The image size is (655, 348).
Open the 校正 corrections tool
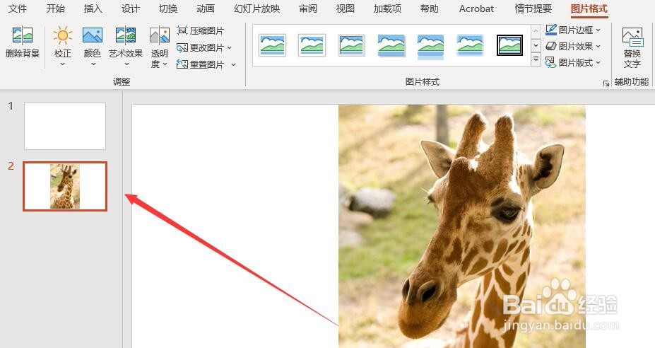(x=63, y=46)
